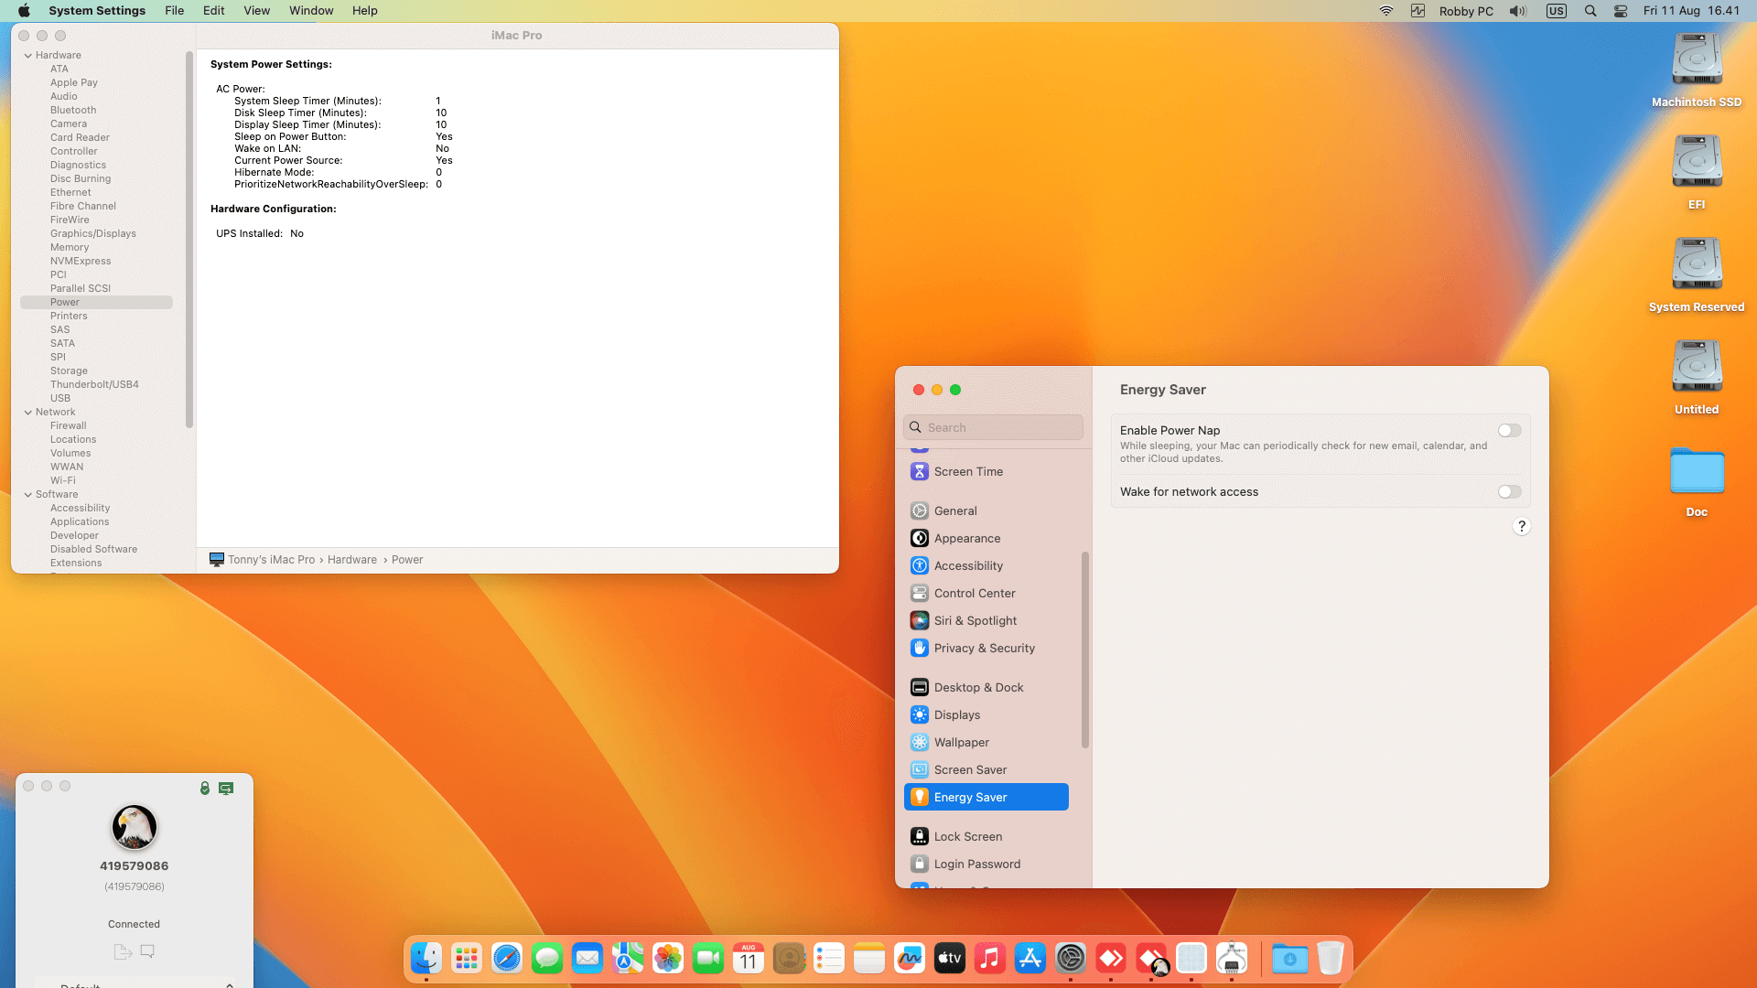Toggle Wake for network access switch
The image size is (1757, 988).
click(x=1510, y=491)
